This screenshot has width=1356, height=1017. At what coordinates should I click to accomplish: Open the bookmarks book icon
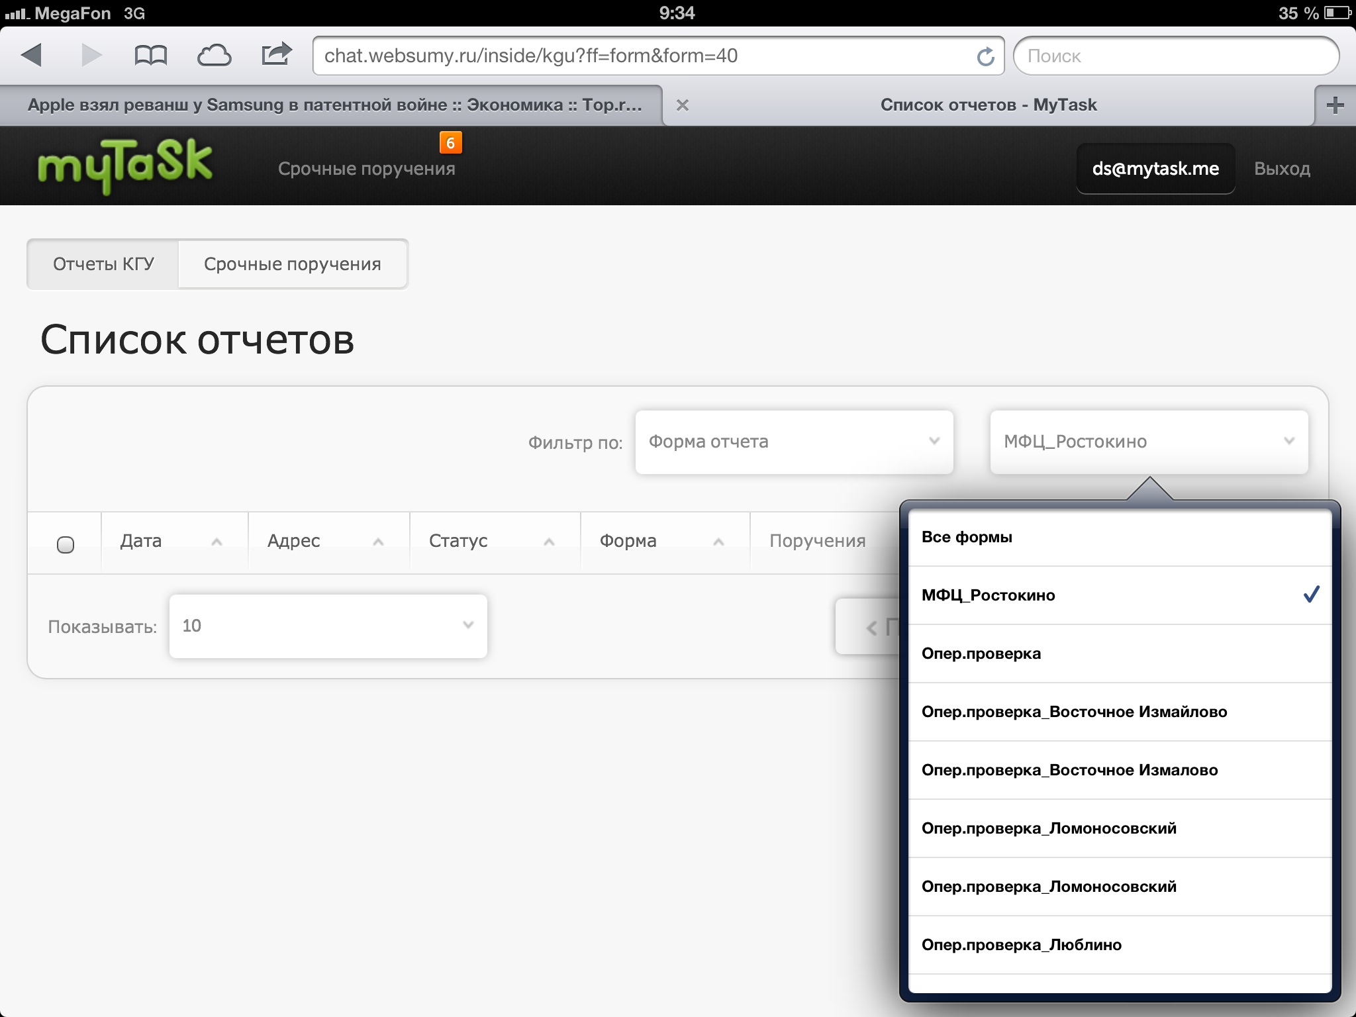pyautogui.click(x=150, y=56)
